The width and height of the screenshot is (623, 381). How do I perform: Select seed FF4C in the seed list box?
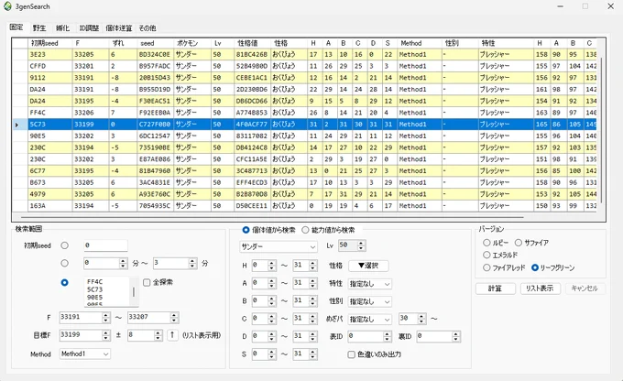point(95,282)
